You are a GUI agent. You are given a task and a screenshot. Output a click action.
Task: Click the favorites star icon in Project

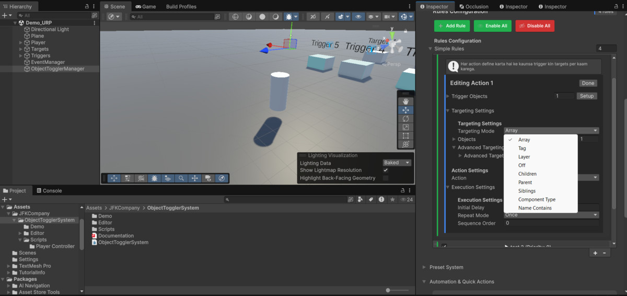392,200
